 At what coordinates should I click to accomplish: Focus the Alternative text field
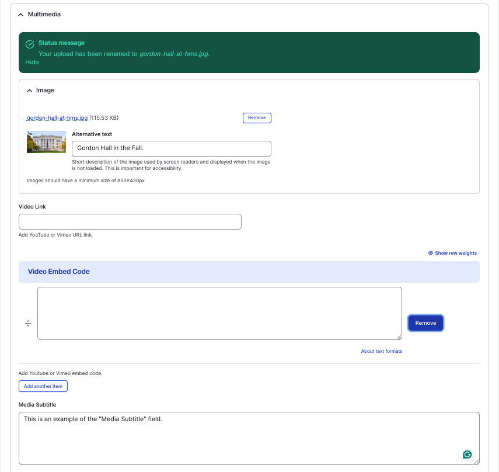[x=171, y=148]
